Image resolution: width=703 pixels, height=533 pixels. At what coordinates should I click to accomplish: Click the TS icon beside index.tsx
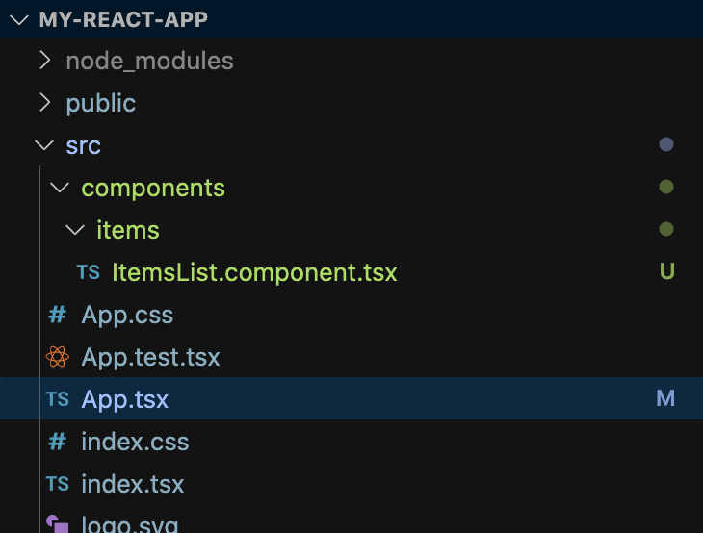pyautogui.click(x=58, y=484)
